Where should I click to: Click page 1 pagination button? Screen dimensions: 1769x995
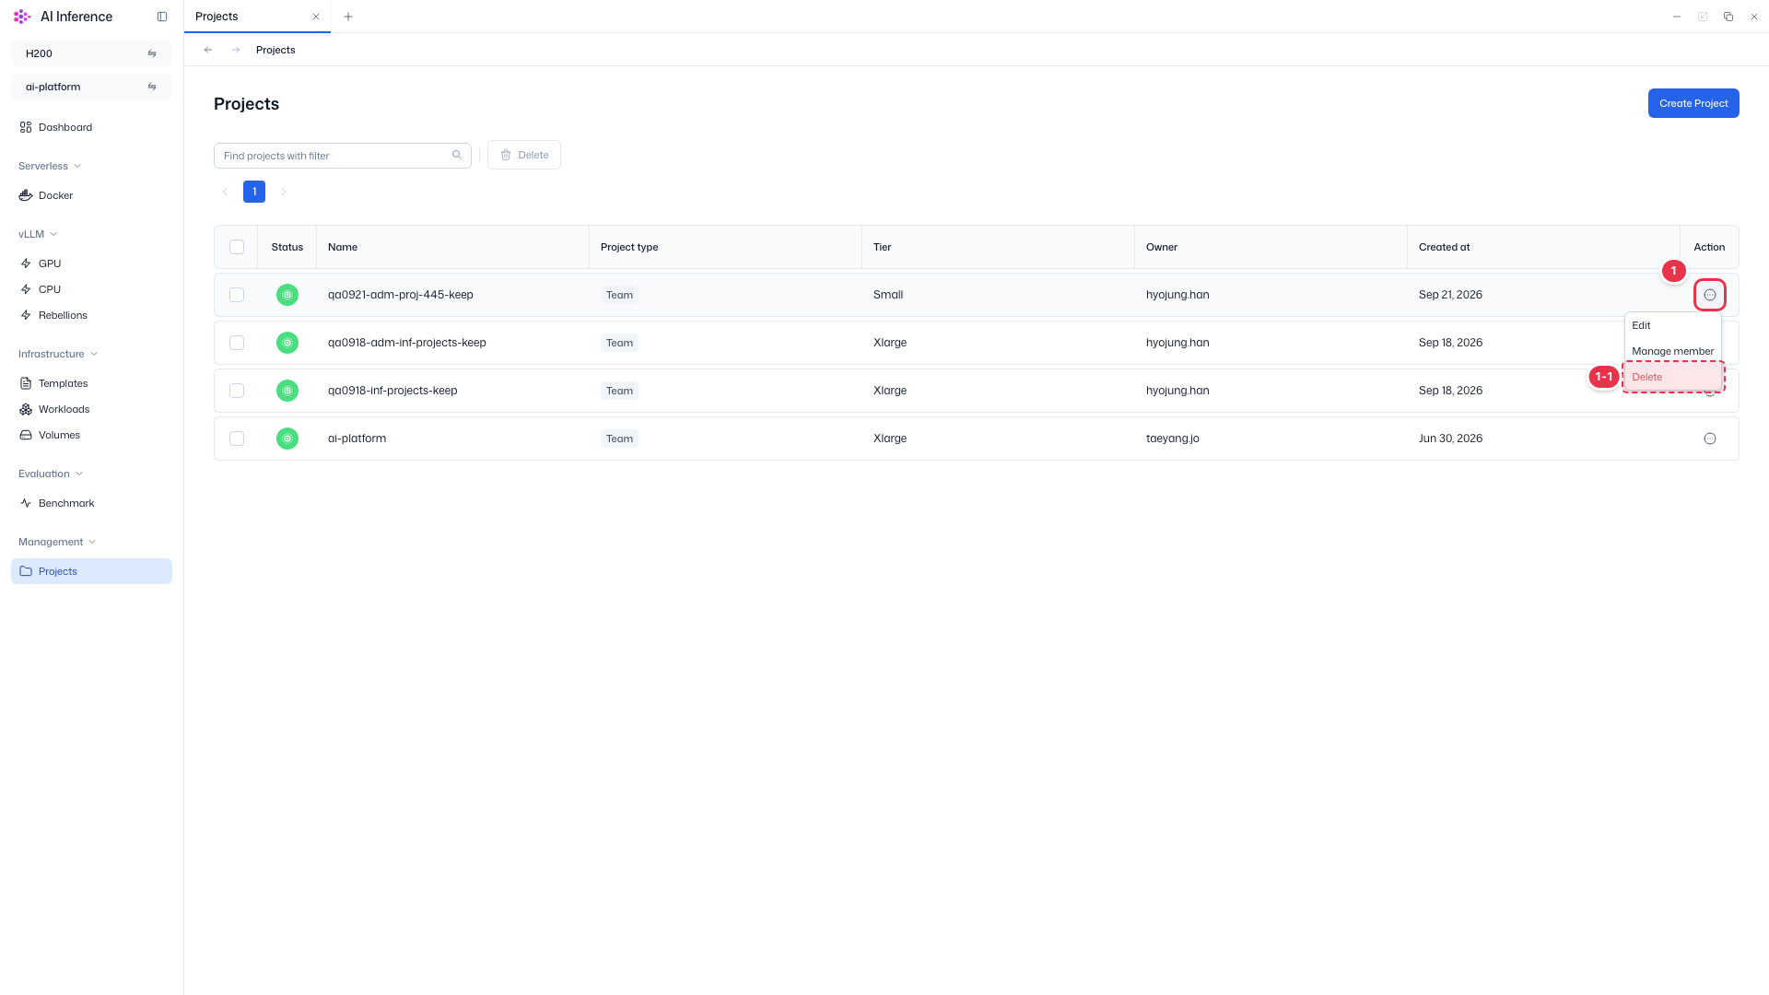click(254, 192)
